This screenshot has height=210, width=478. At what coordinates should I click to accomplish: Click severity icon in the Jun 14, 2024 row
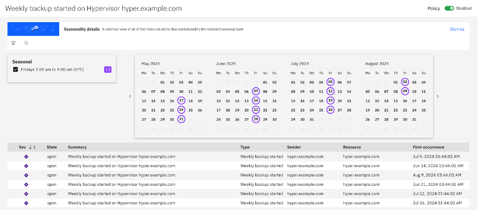point(26,166)
